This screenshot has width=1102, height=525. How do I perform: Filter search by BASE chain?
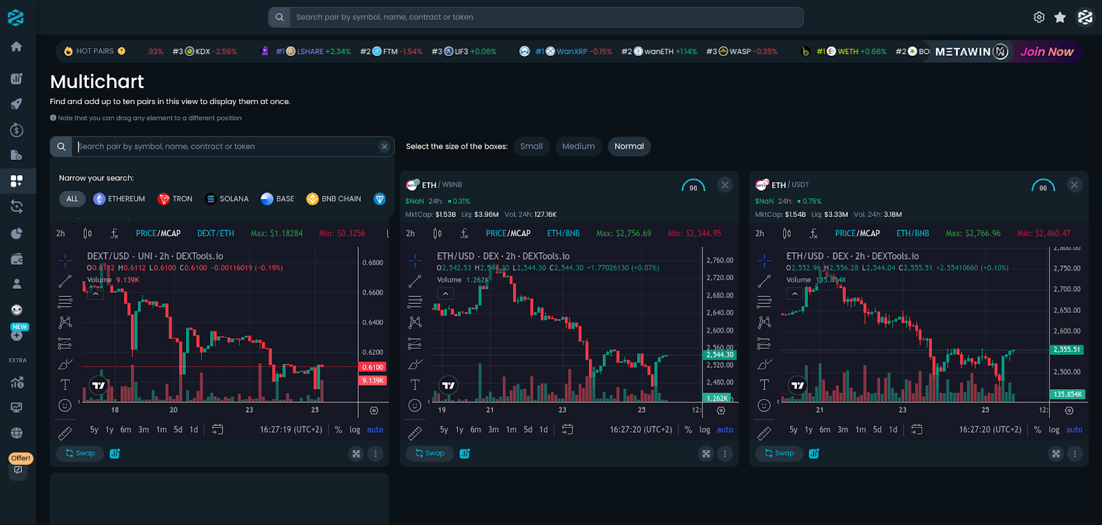pyautogui.click(x=278, y=199)
